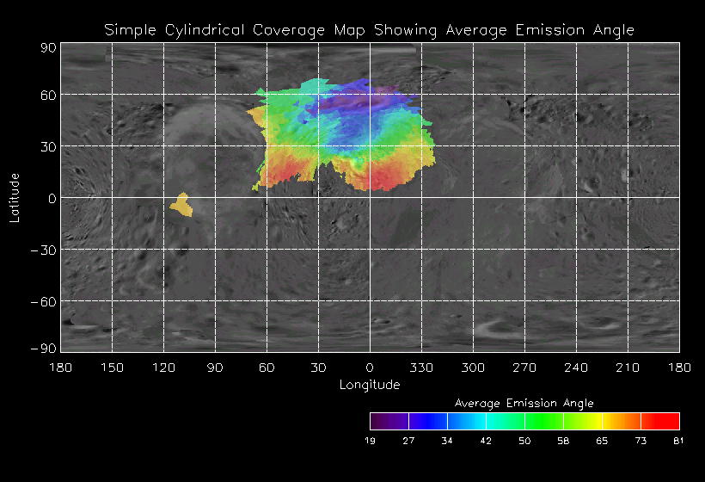
Task: Click the colorbar value label 81
Action: tap(678, 441)
